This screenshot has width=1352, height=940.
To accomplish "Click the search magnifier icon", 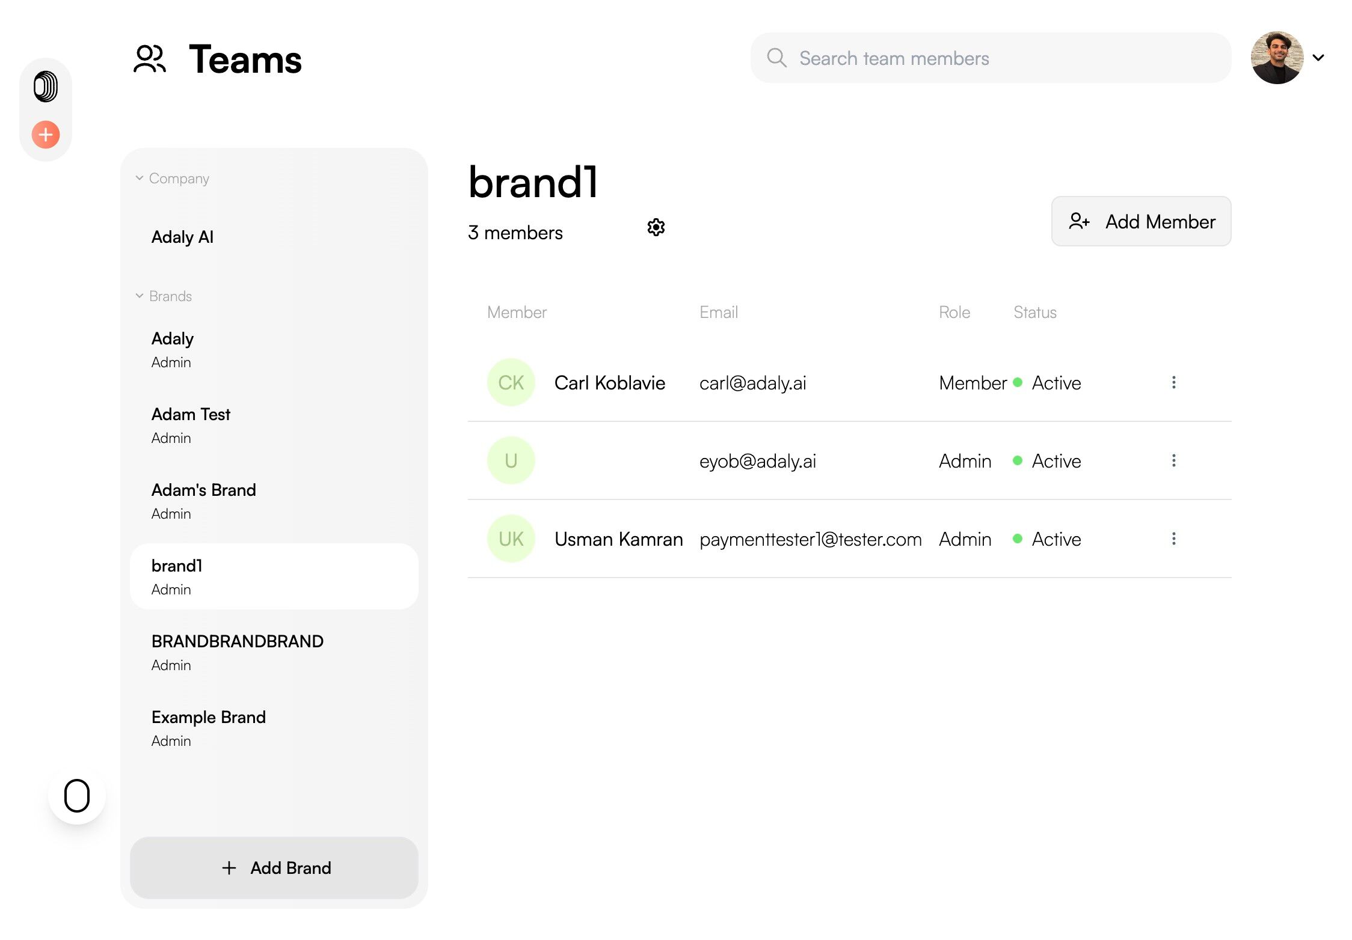I will [776, 58].
